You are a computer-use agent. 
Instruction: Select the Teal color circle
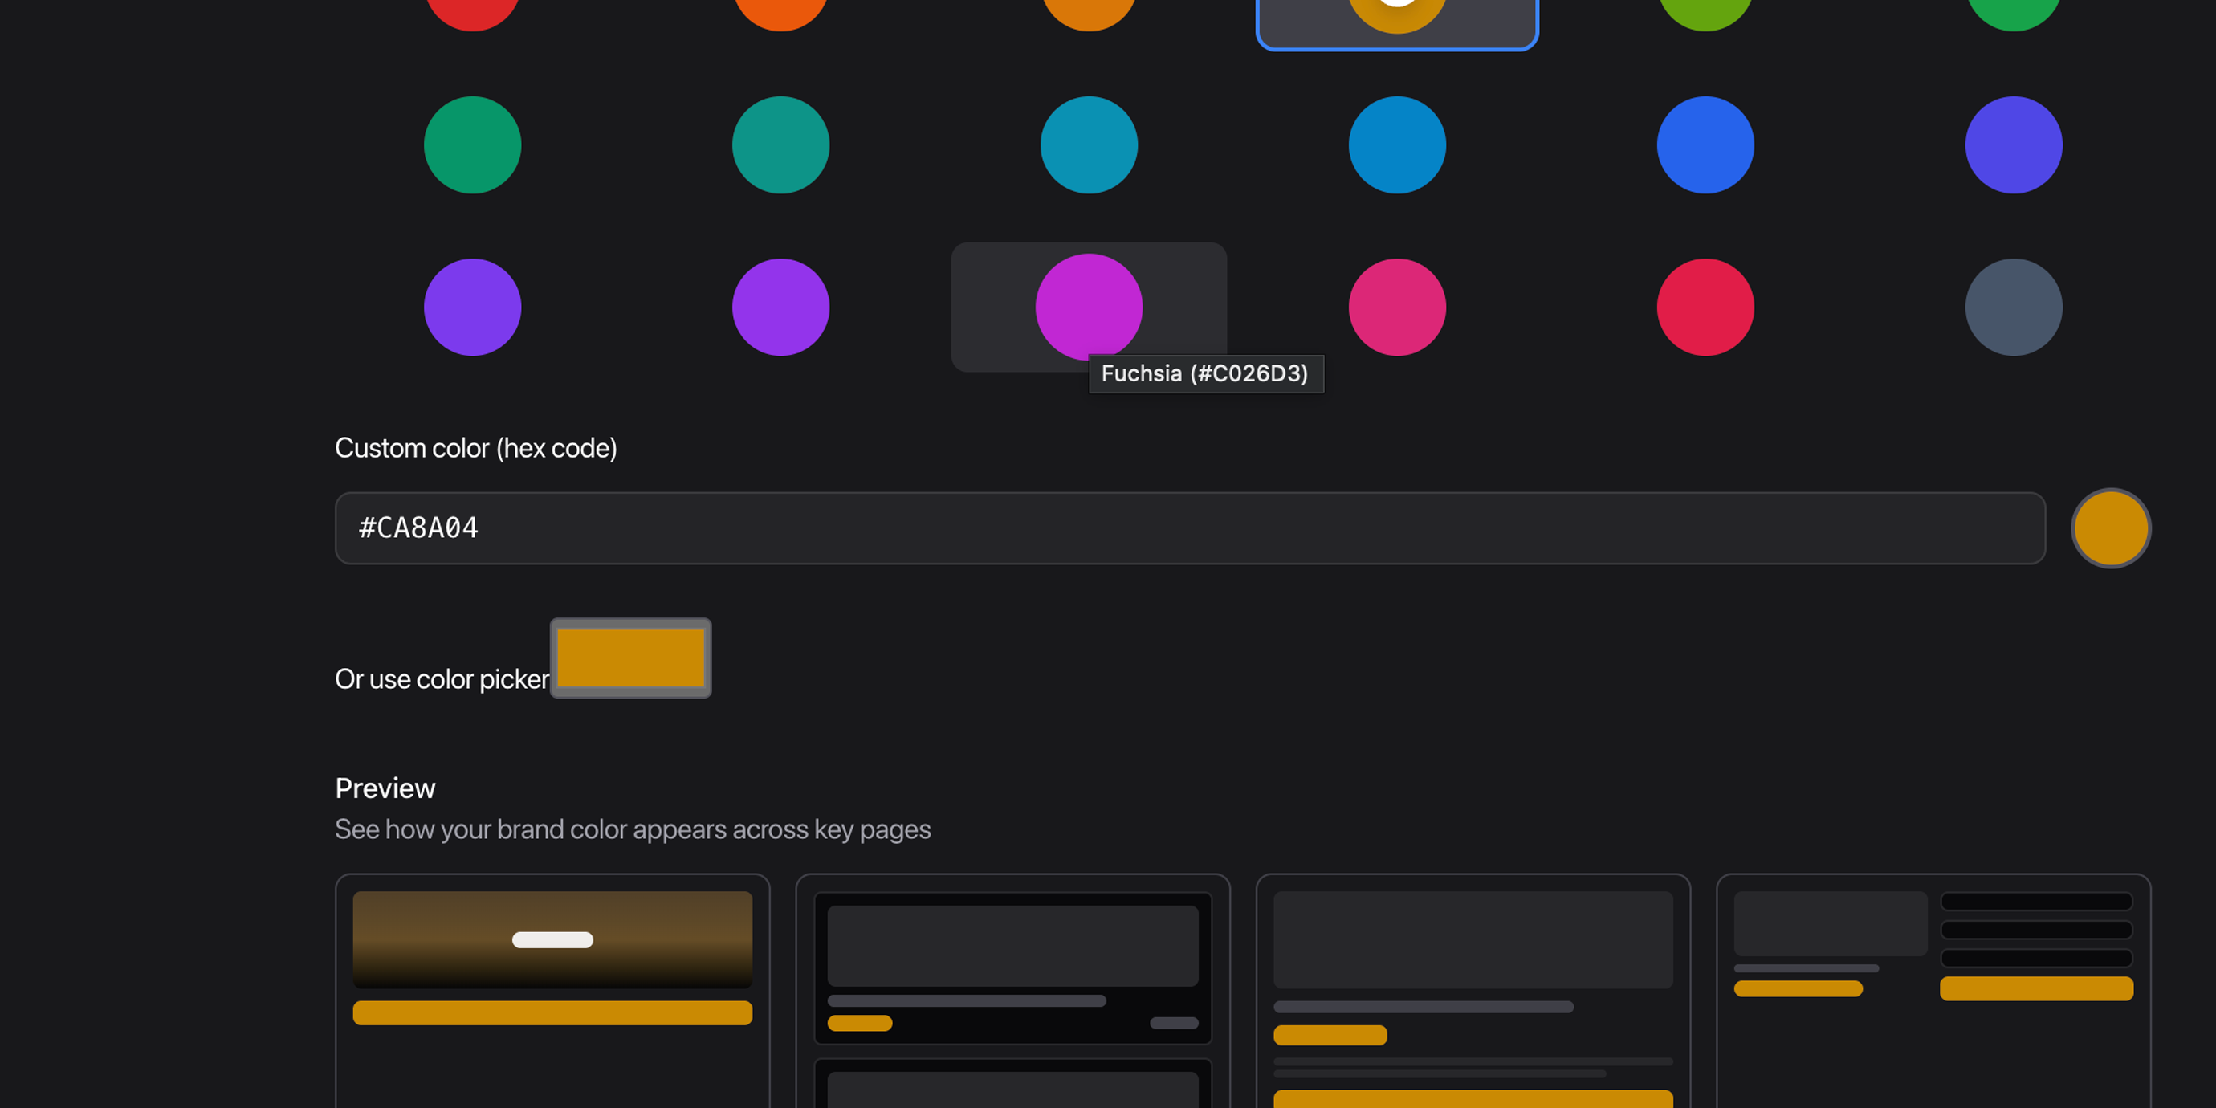tap(780, 145)
